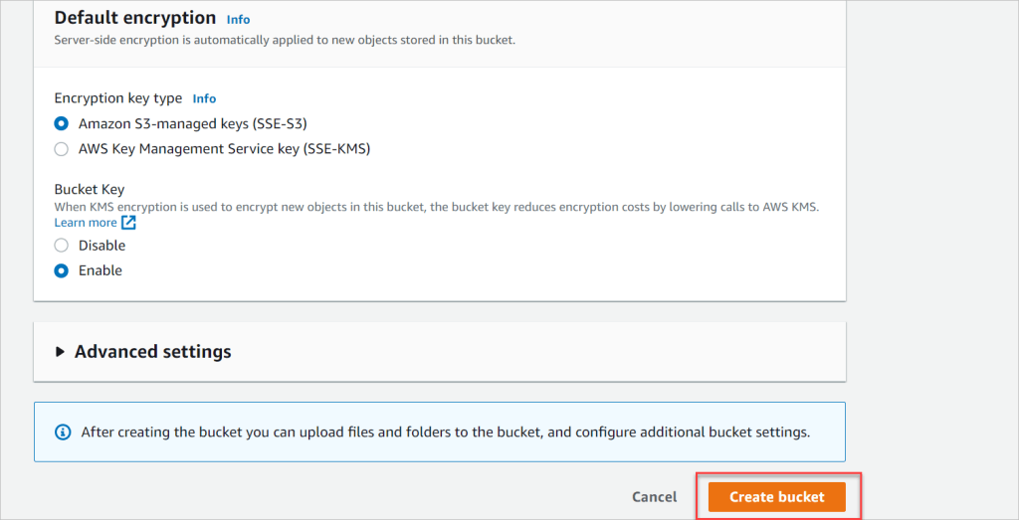
Task: Click the Disable label text under Bucket Key
Action: coord(102,246)
